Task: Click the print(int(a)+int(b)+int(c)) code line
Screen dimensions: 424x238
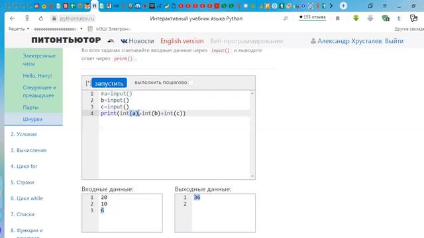Action: (x=143, y=113)
